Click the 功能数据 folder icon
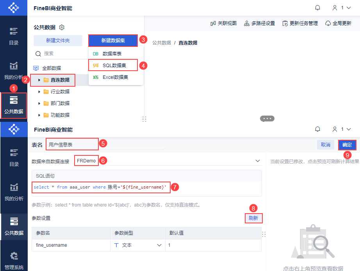360x271 pixels. coord(46,115)
